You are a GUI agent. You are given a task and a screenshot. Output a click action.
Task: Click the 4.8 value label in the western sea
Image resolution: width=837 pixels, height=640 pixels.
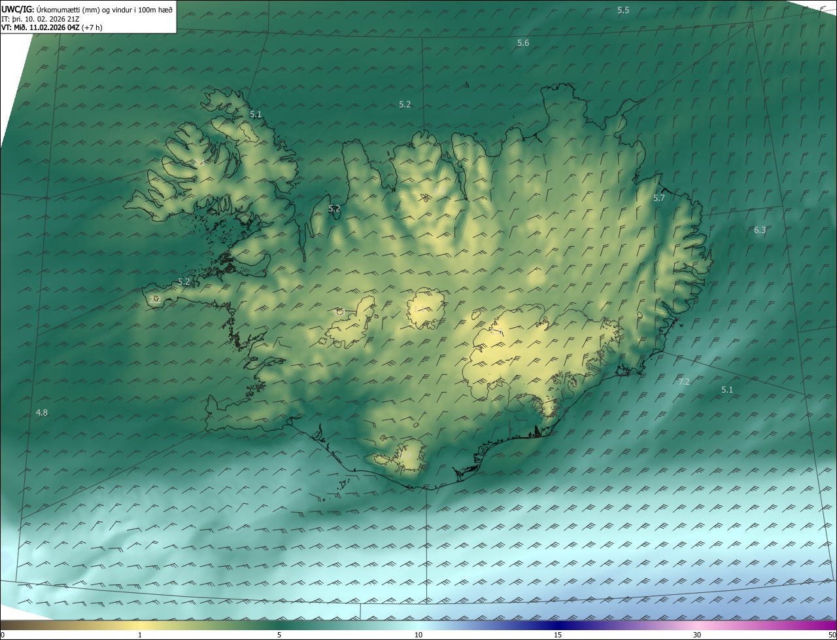(41, 412)
